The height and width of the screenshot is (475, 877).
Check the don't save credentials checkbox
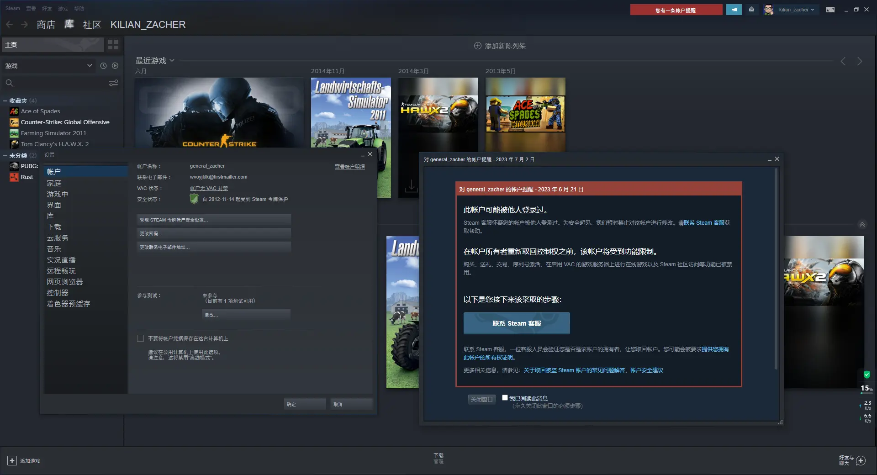pos(140,338)
